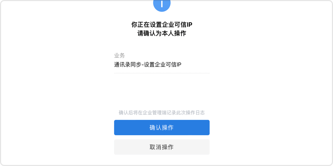Click the letters IP in the bold heading
This screenshot has width=333, height=166.
coord(189,25)
